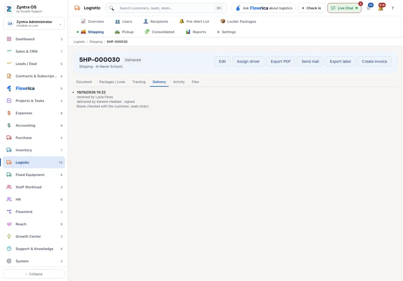403x281 pixels.
Task: Click the Delivered status badge
Action: tap(133, 60)
